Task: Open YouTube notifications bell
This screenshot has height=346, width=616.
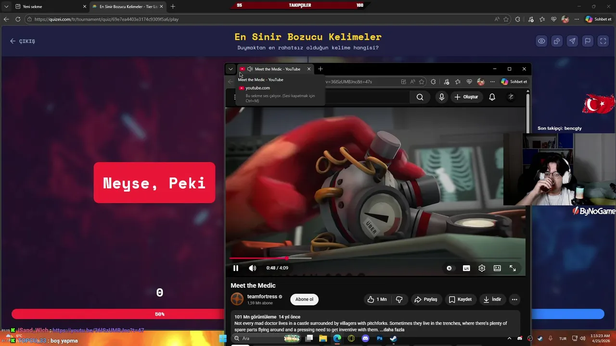Action: pos(492,97)
